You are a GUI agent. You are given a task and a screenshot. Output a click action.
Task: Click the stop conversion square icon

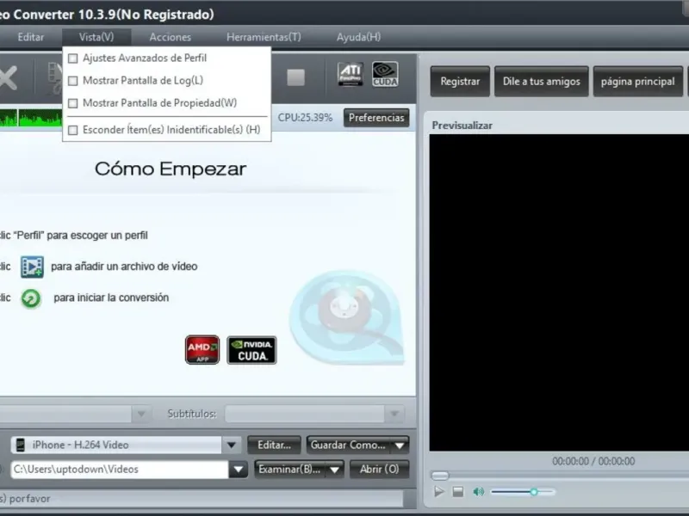[x=295, y=77]
